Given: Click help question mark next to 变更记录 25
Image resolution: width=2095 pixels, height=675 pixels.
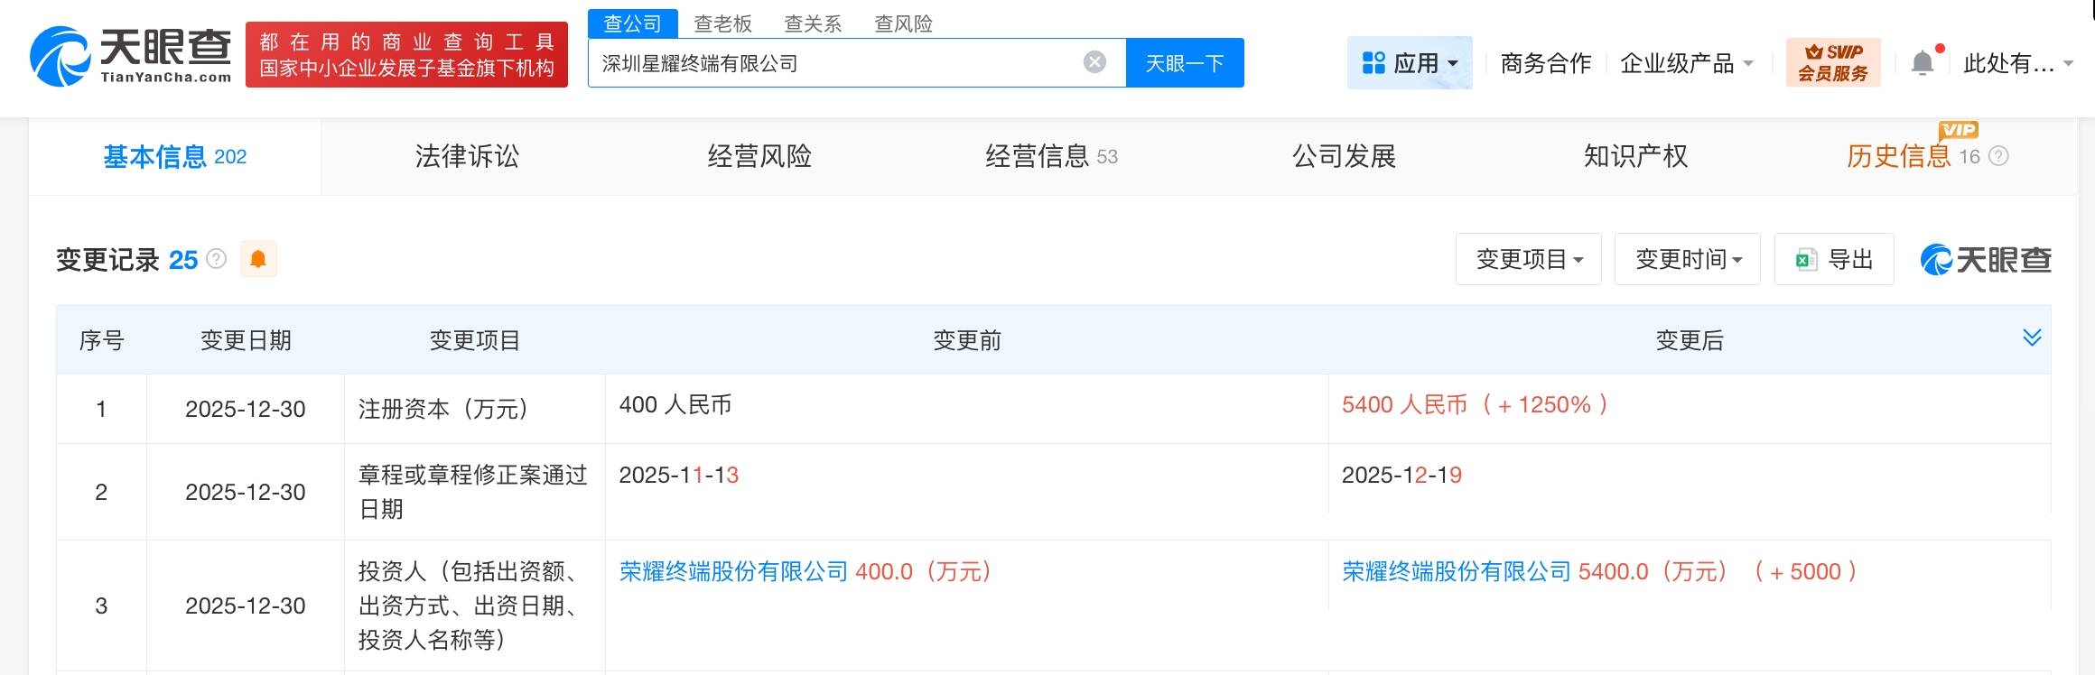Looking at the screenshot, I should tap(217, 260).
